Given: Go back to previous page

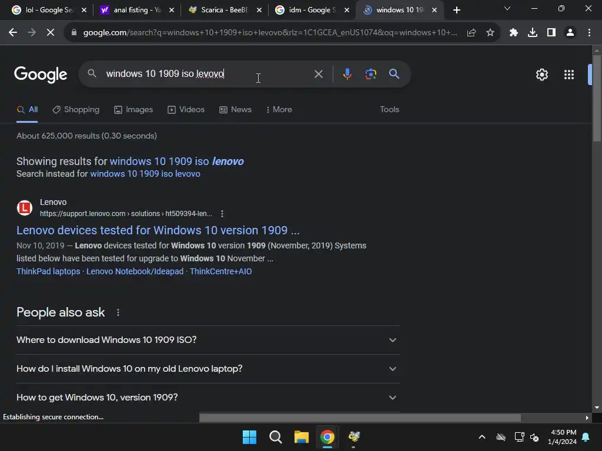Looking at the screenshot, I should point(13,33).
